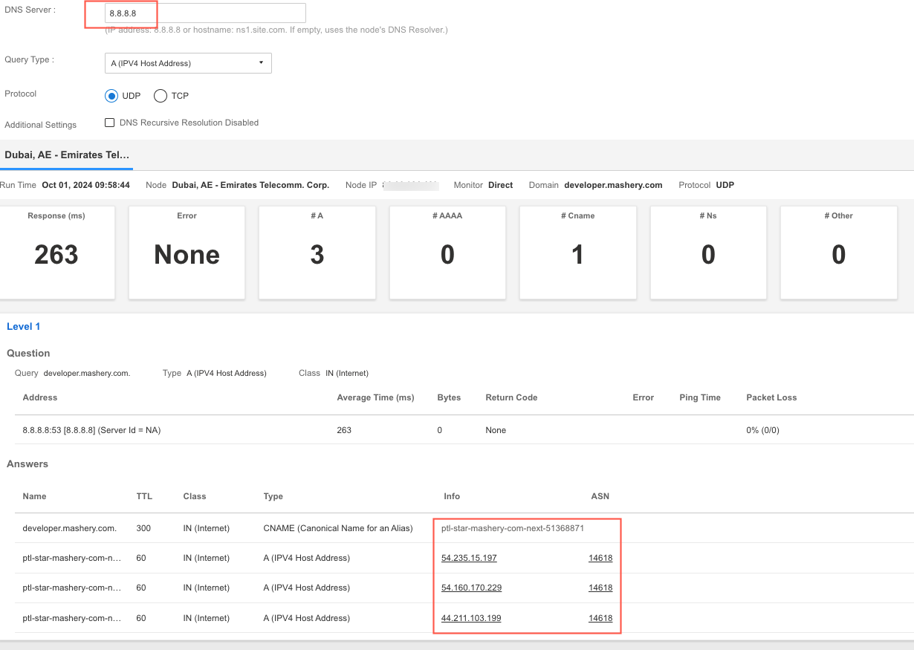Click ASN 14618 in the 54.235.15.197 row

click(x=600, y=558)
